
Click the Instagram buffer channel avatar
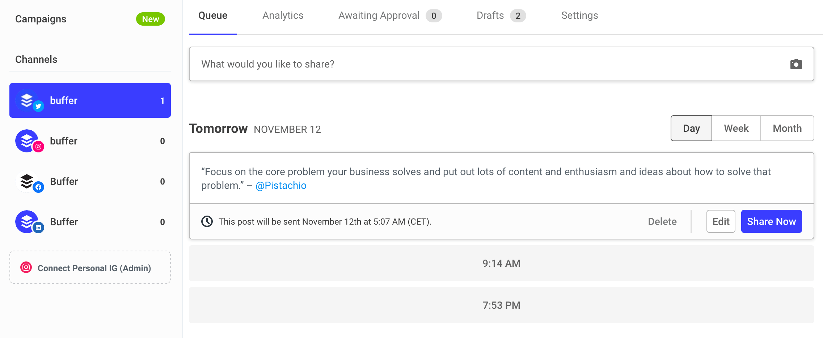[x=28, y=141]
